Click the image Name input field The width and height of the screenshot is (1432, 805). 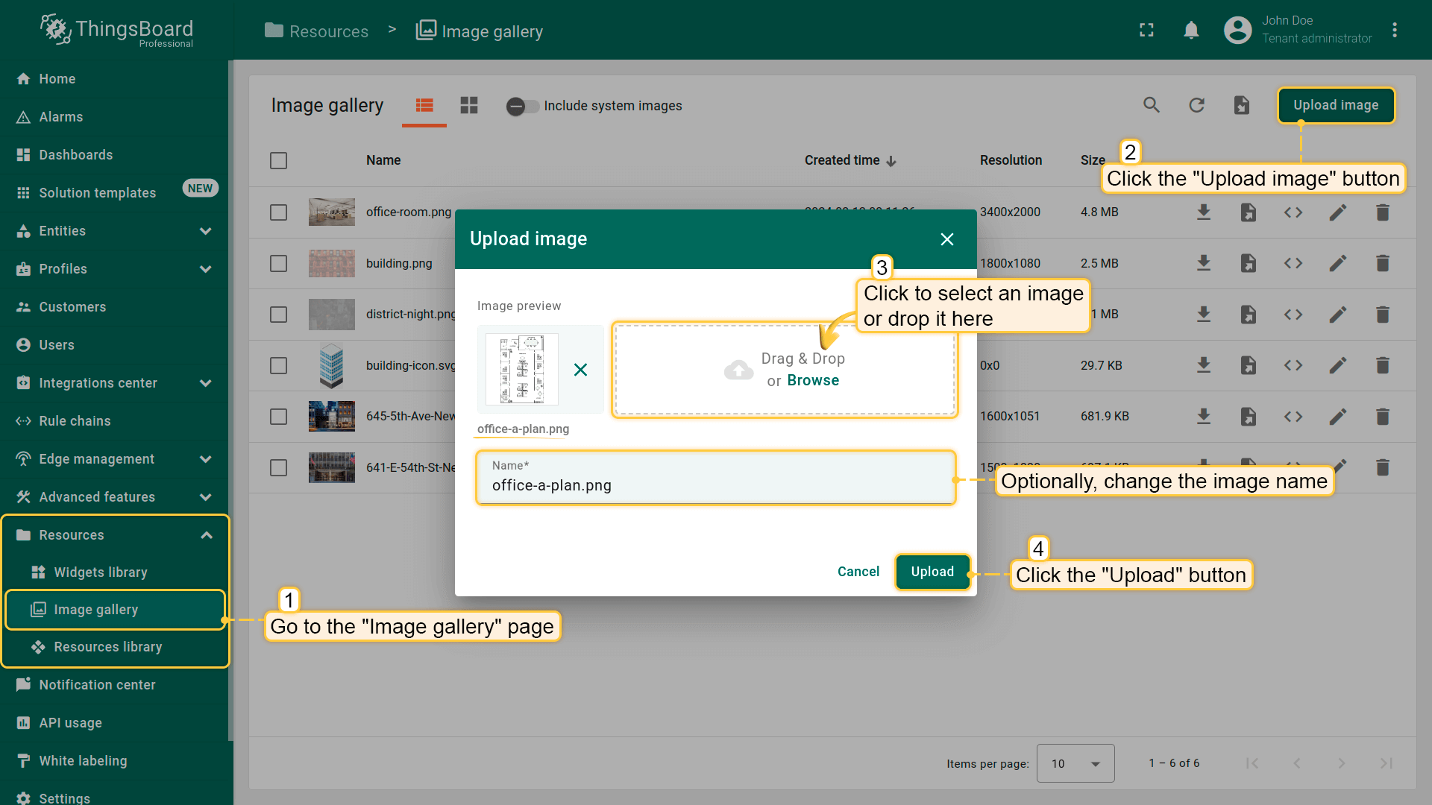(715, 485)
